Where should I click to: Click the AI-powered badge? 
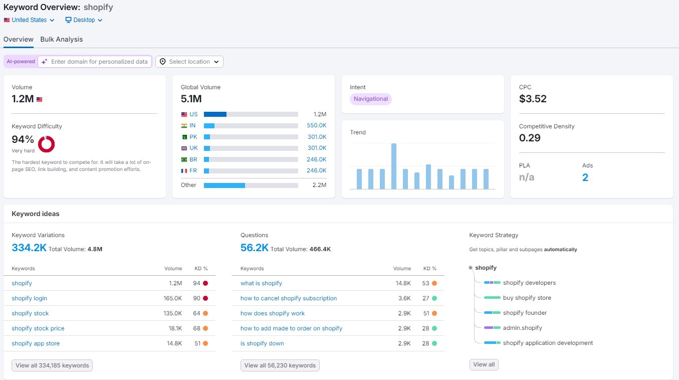point(21,62)
